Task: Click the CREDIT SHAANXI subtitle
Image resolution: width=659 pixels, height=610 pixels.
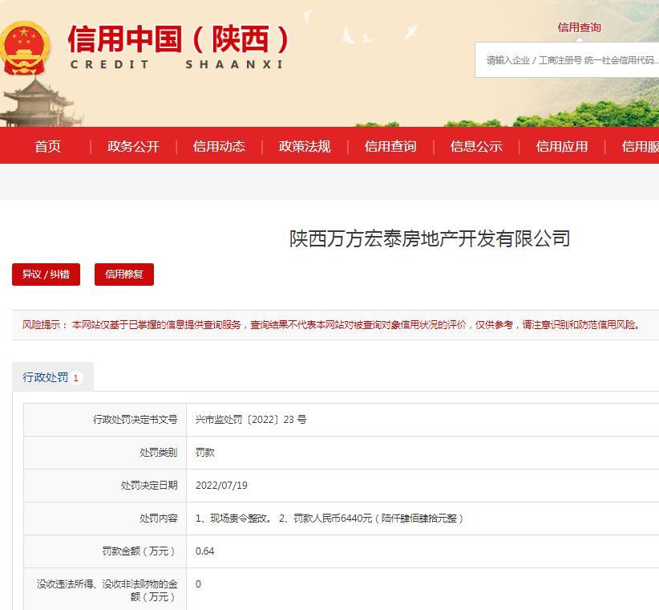Action: [x=177, y=64]
